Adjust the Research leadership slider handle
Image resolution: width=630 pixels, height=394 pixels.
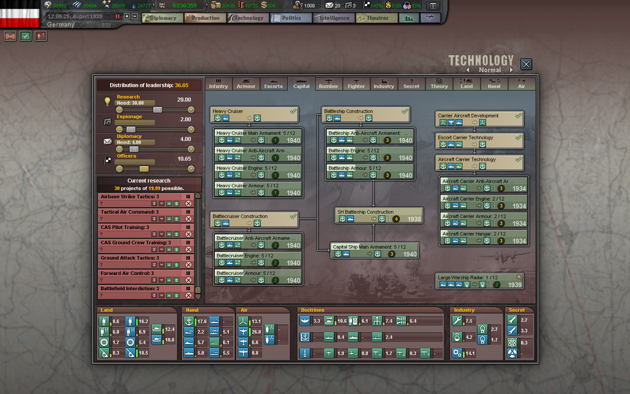click(157, 110)
